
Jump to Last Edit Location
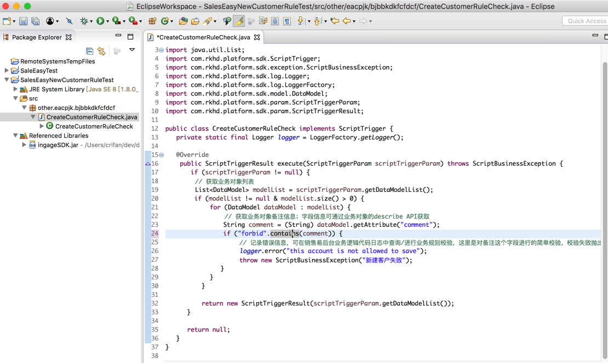335,21
